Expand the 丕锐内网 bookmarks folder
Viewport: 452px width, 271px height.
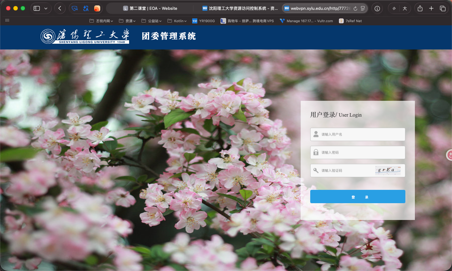(101, 21)
